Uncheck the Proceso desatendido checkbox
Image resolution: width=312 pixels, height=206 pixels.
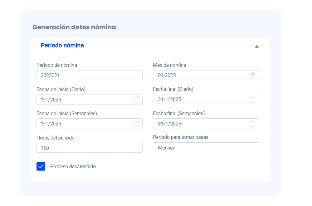coord(41,166)
